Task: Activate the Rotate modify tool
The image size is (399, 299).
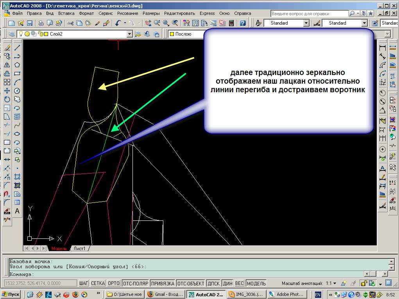Action: [7, 99]
